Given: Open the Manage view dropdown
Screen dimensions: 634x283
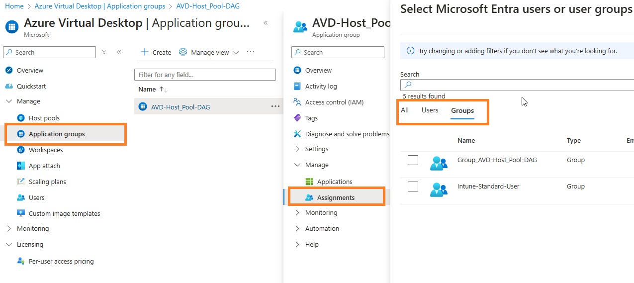Looking at the screenshot, I should pos(209,52).
